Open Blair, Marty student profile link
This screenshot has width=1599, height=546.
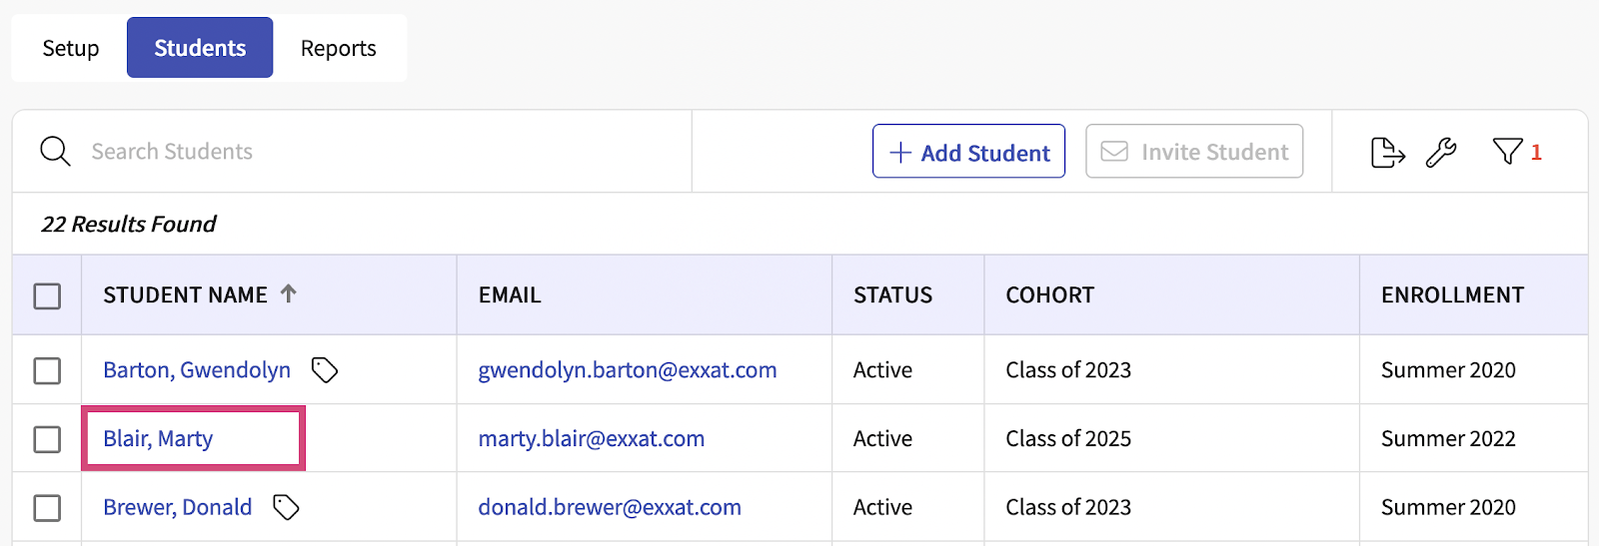point(158,439)
